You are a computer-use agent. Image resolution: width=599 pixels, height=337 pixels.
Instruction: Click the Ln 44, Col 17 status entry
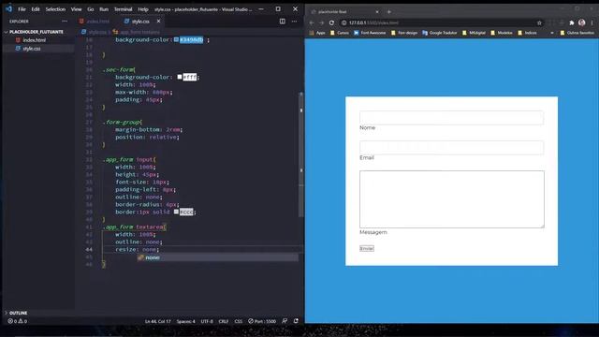pos(158,321)
